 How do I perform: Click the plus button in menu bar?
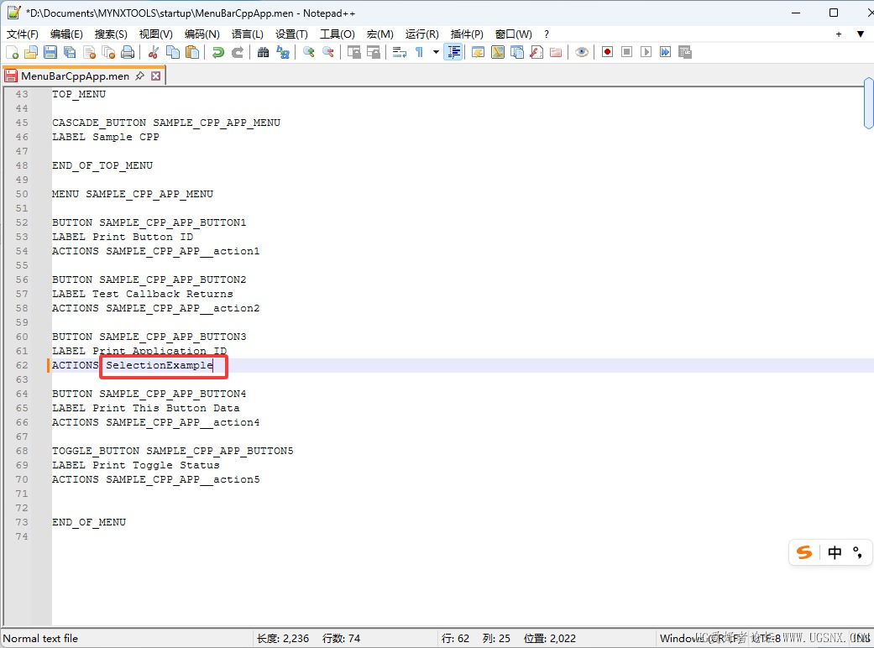[x=838, y=34]
